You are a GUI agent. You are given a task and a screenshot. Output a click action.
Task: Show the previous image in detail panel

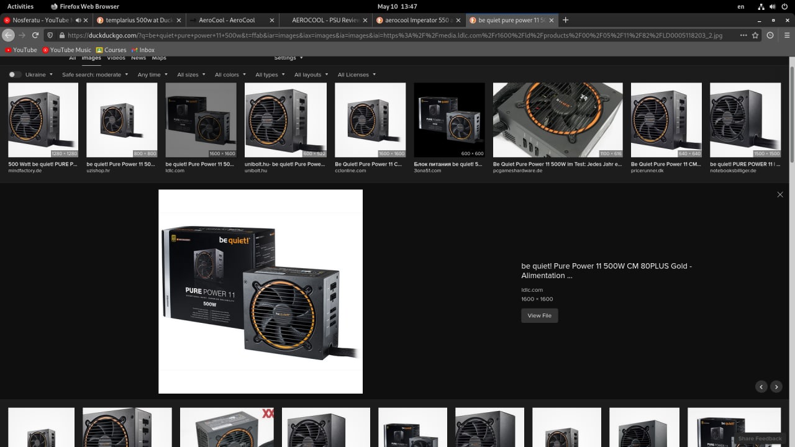tap(761, 387)
